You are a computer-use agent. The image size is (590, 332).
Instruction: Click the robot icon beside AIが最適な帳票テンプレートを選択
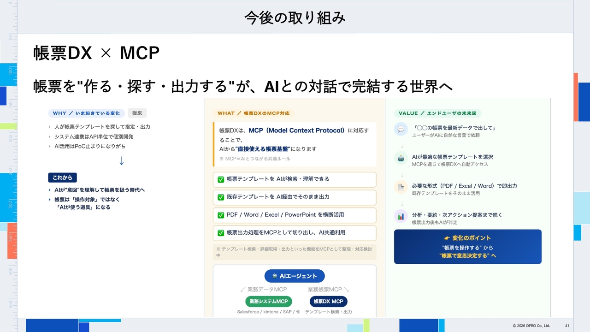401,158
